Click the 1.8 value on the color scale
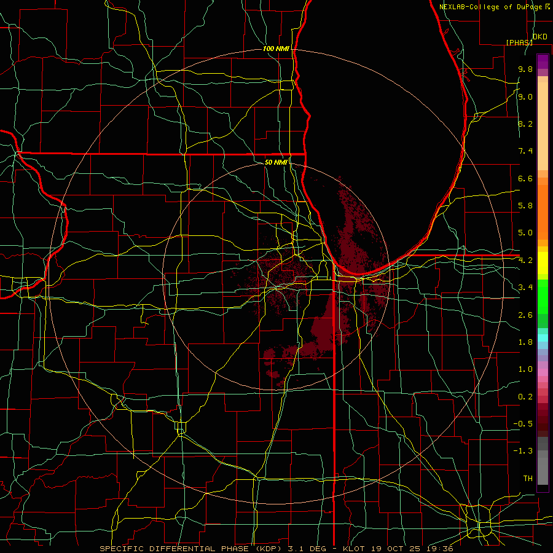553x553 pixels. (525, 342)
